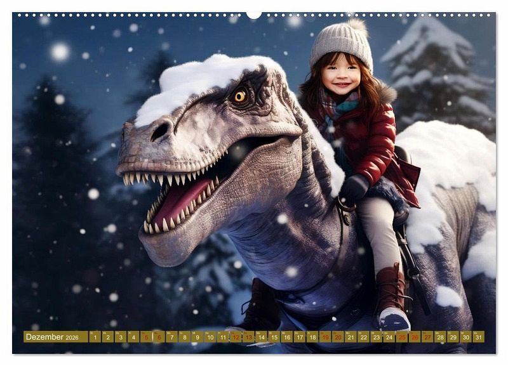Choose day 24 in calendar strip
This screenshot has width=508, height=366.
coord(389,337)
